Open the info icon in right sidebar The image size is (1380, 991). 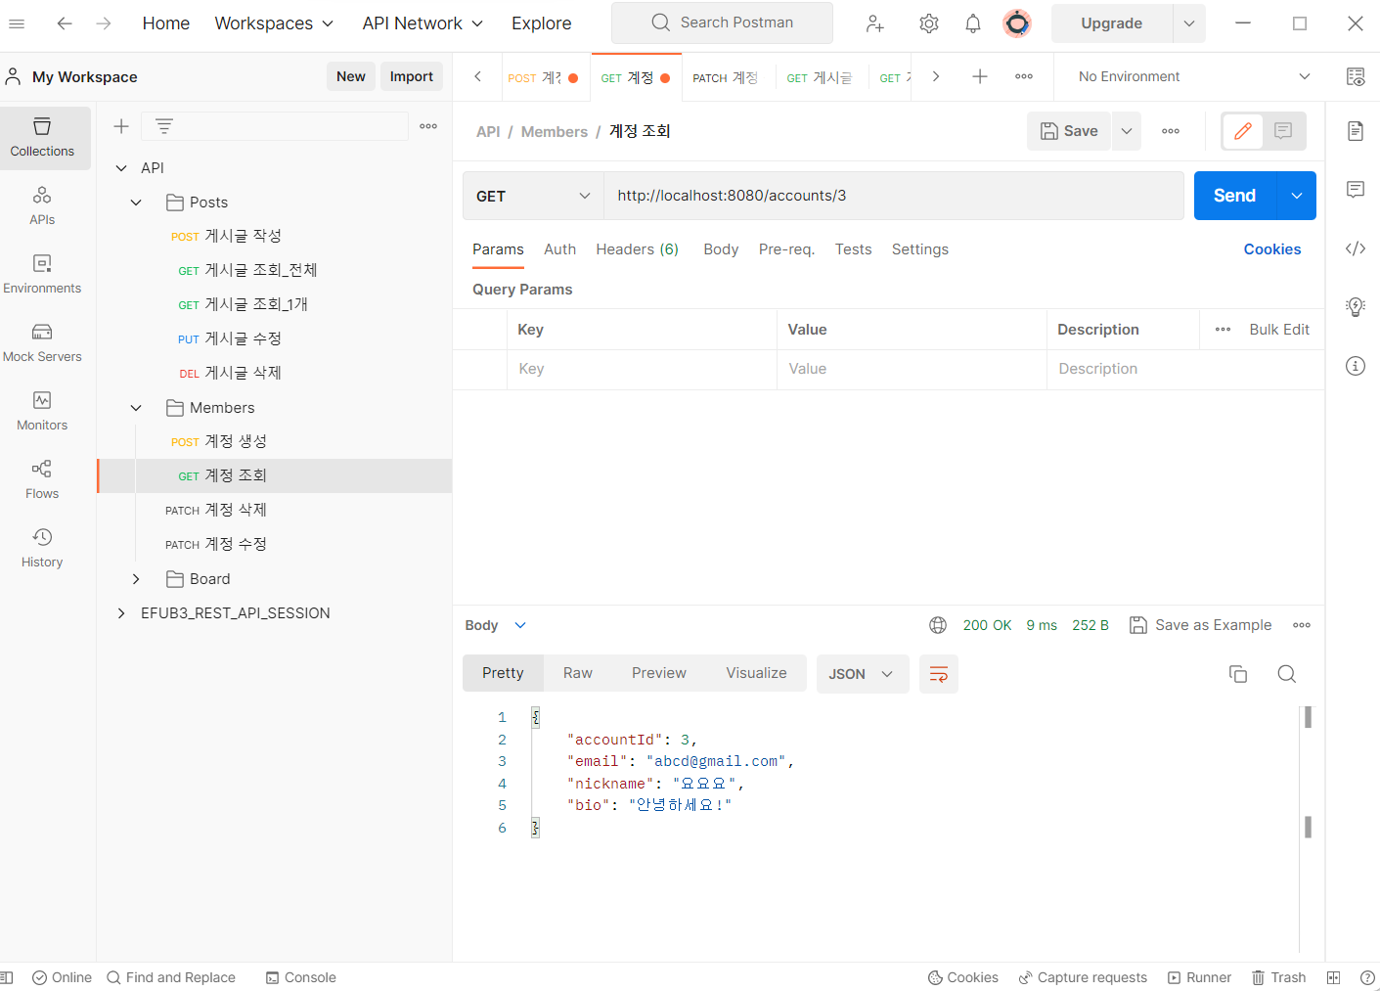click(1356, 366)
